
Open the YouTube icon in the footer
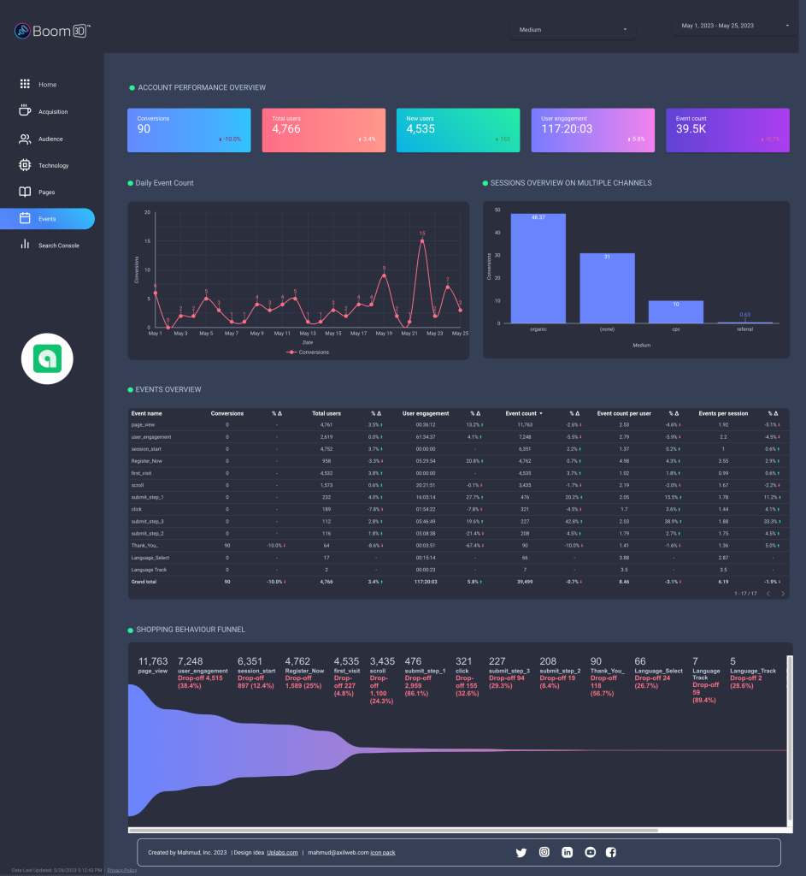[x=589, y=852]
